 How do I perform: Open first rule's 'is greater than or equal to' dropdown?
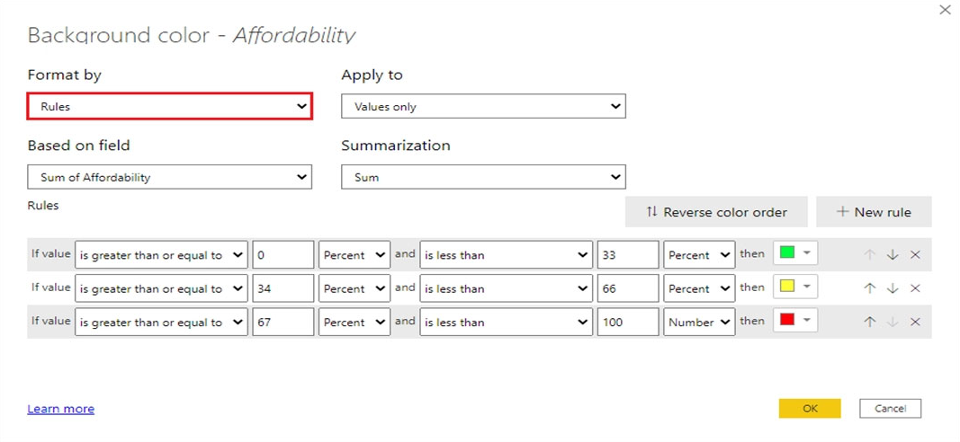162,255
